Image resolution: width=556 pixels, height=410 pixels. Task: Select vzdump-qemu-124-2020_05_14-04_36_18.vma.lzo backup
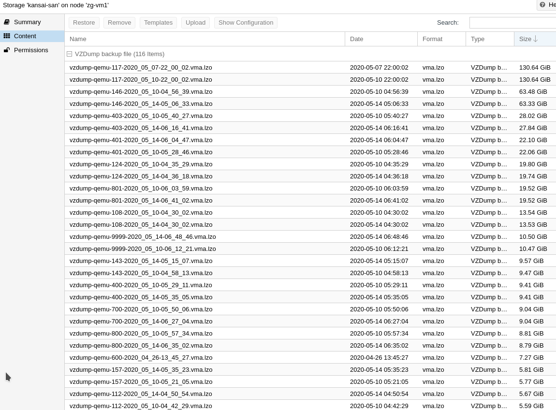tap(310, 176)
